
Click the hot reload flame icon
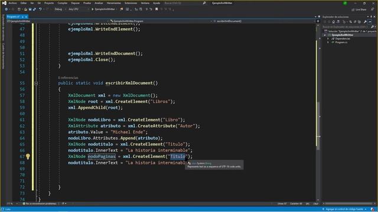point(121,9)
